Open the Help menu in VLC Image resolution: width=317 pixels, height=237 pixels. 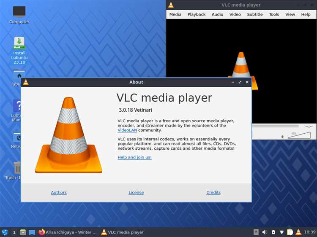coord(306,14)
